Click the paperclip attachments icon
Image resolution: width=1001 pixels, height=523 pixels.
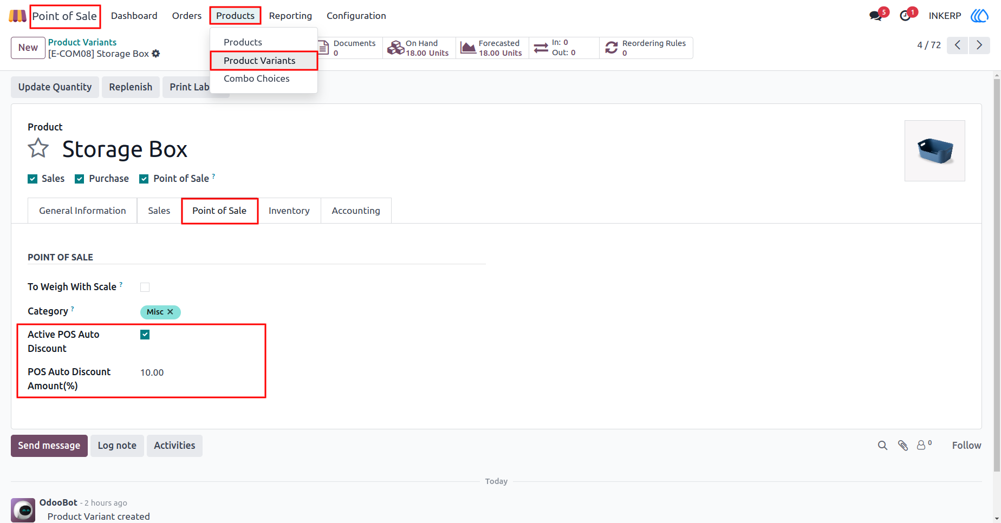click(903, 446)
